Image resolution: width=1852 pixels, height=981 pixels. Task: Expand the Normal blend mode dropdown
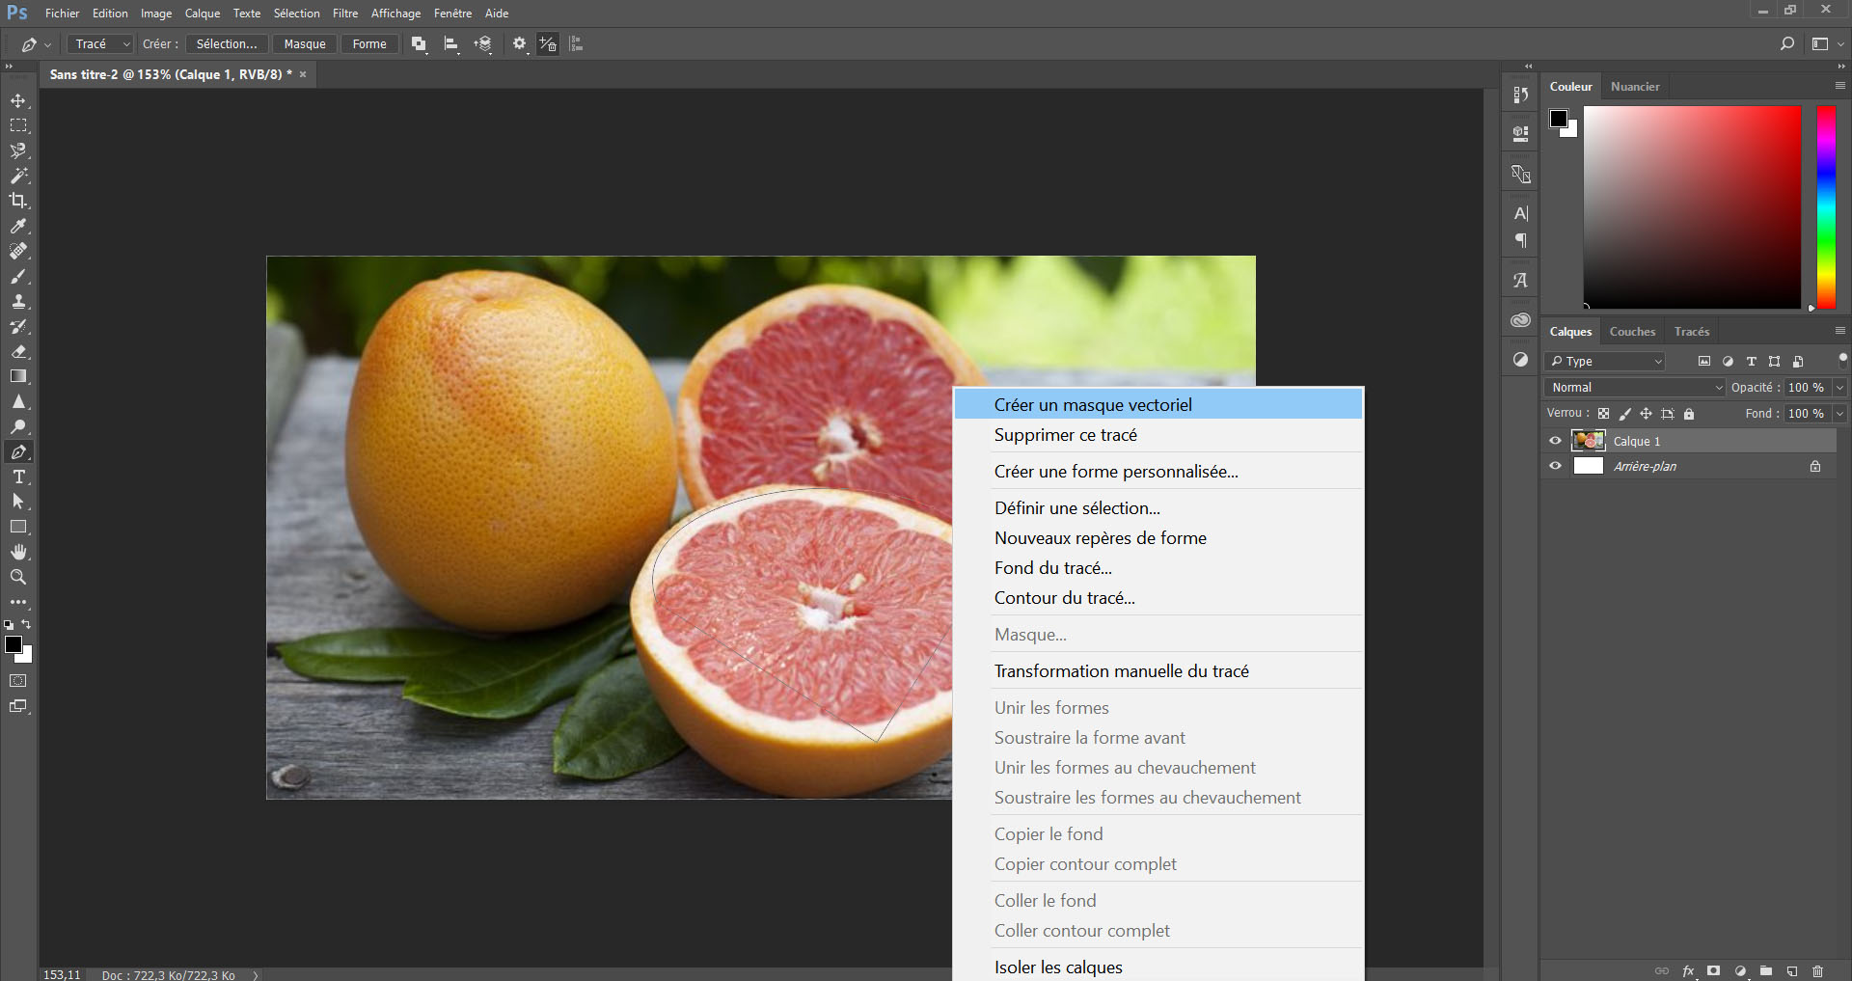coord(1636,388)
